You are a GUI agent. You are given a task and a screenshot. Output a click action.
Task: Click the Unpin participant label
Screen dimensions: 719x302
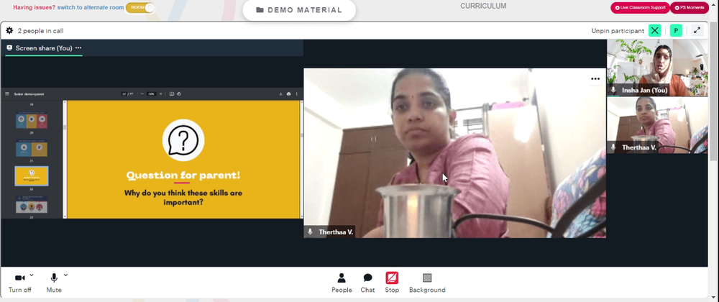[x=618, y=31]
